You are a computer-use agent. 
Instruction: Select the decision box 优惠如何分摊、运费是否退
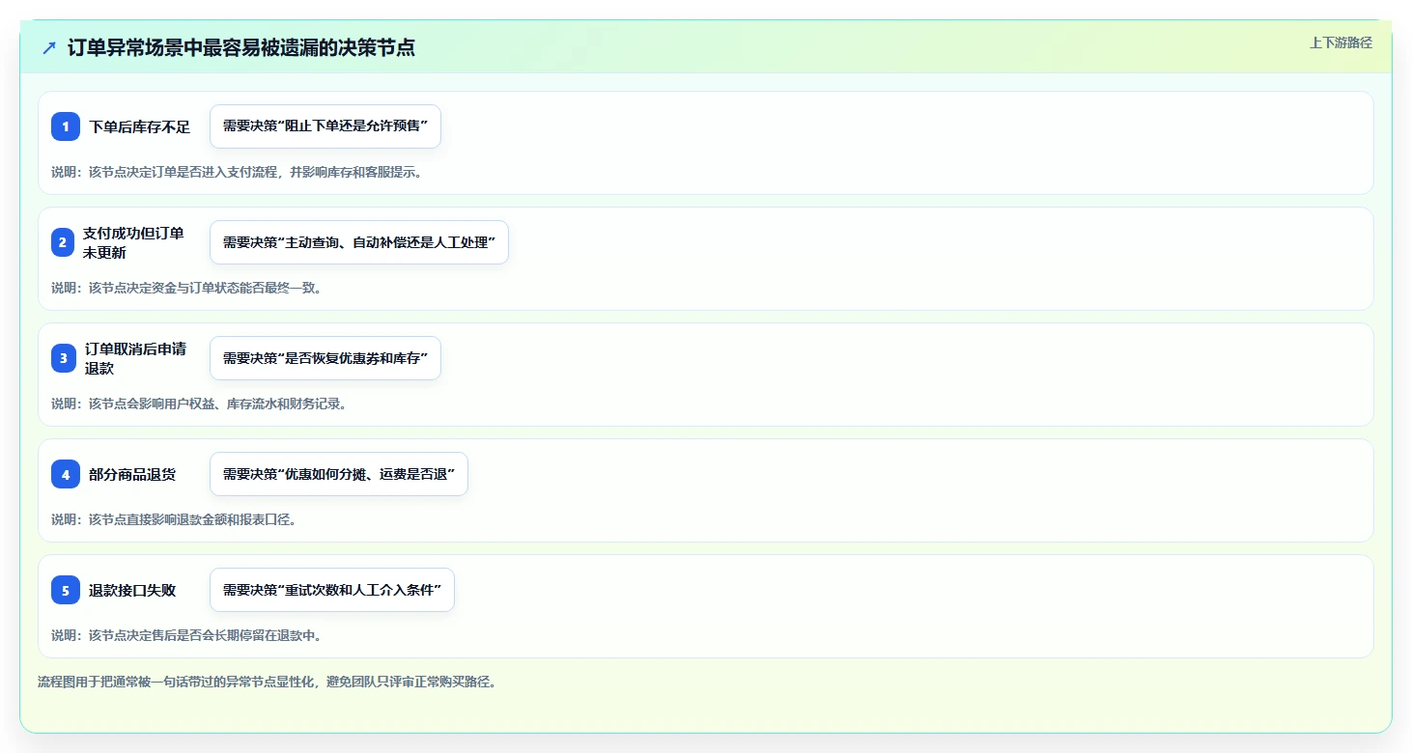(339, 474)
